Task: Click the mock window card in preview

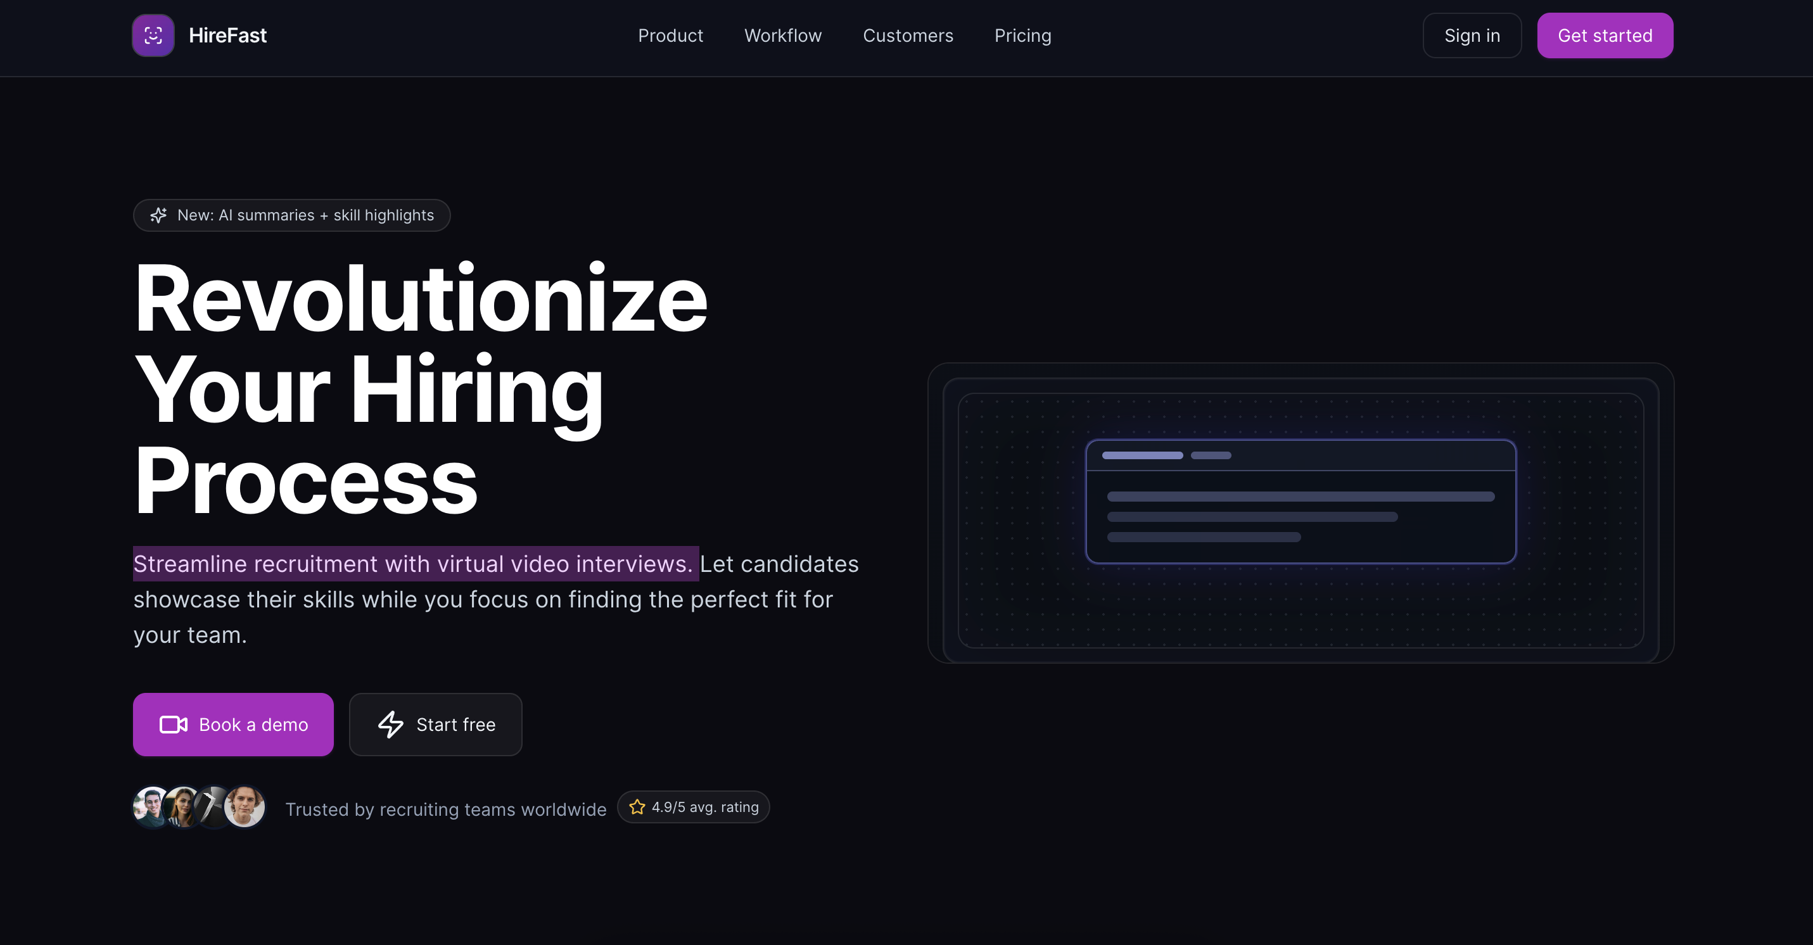Action: click(x=1300, y=501)
